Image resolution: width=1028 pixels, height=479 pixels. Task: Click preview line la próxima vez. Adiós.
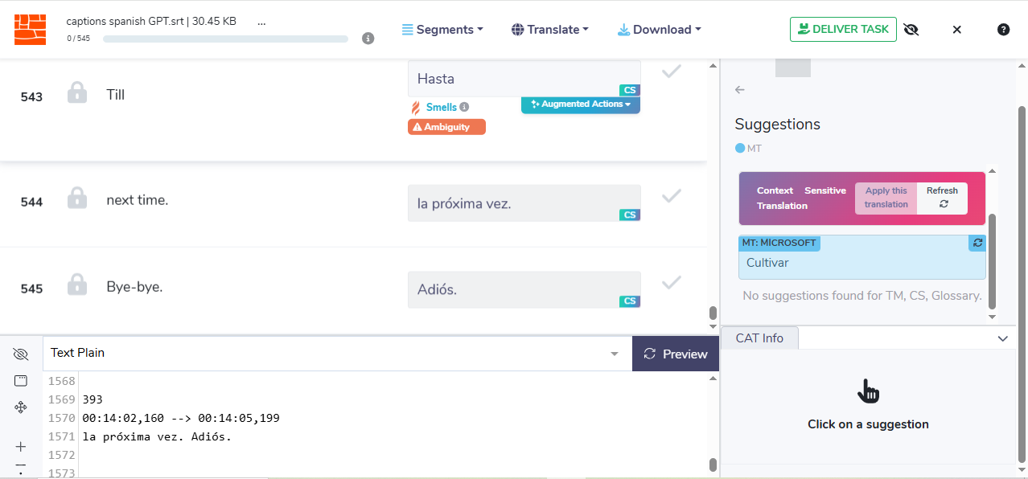pyautogui.click(x=157, y=437)
